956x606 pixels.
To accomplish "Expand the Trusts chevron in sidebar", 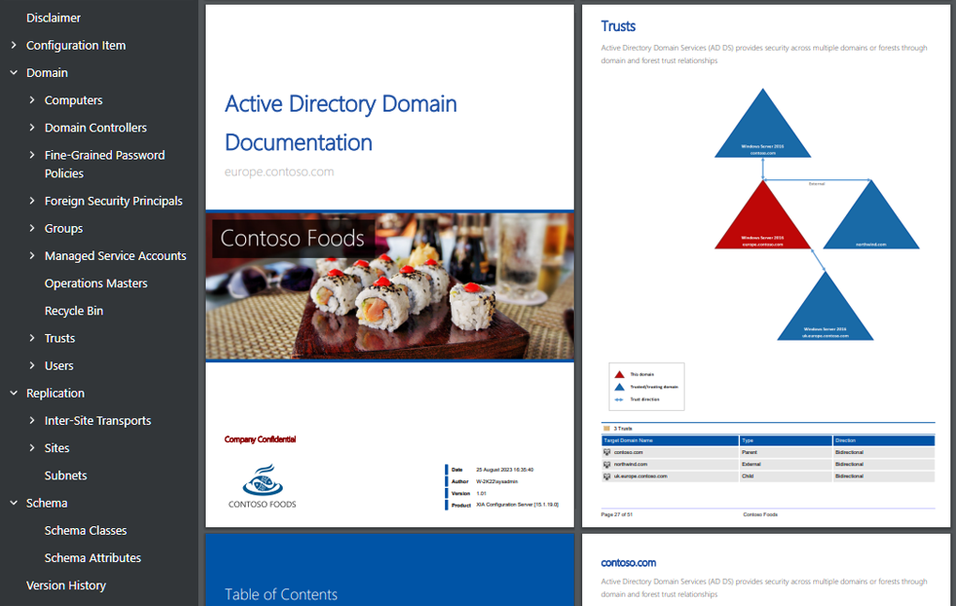I will [32, 338].
